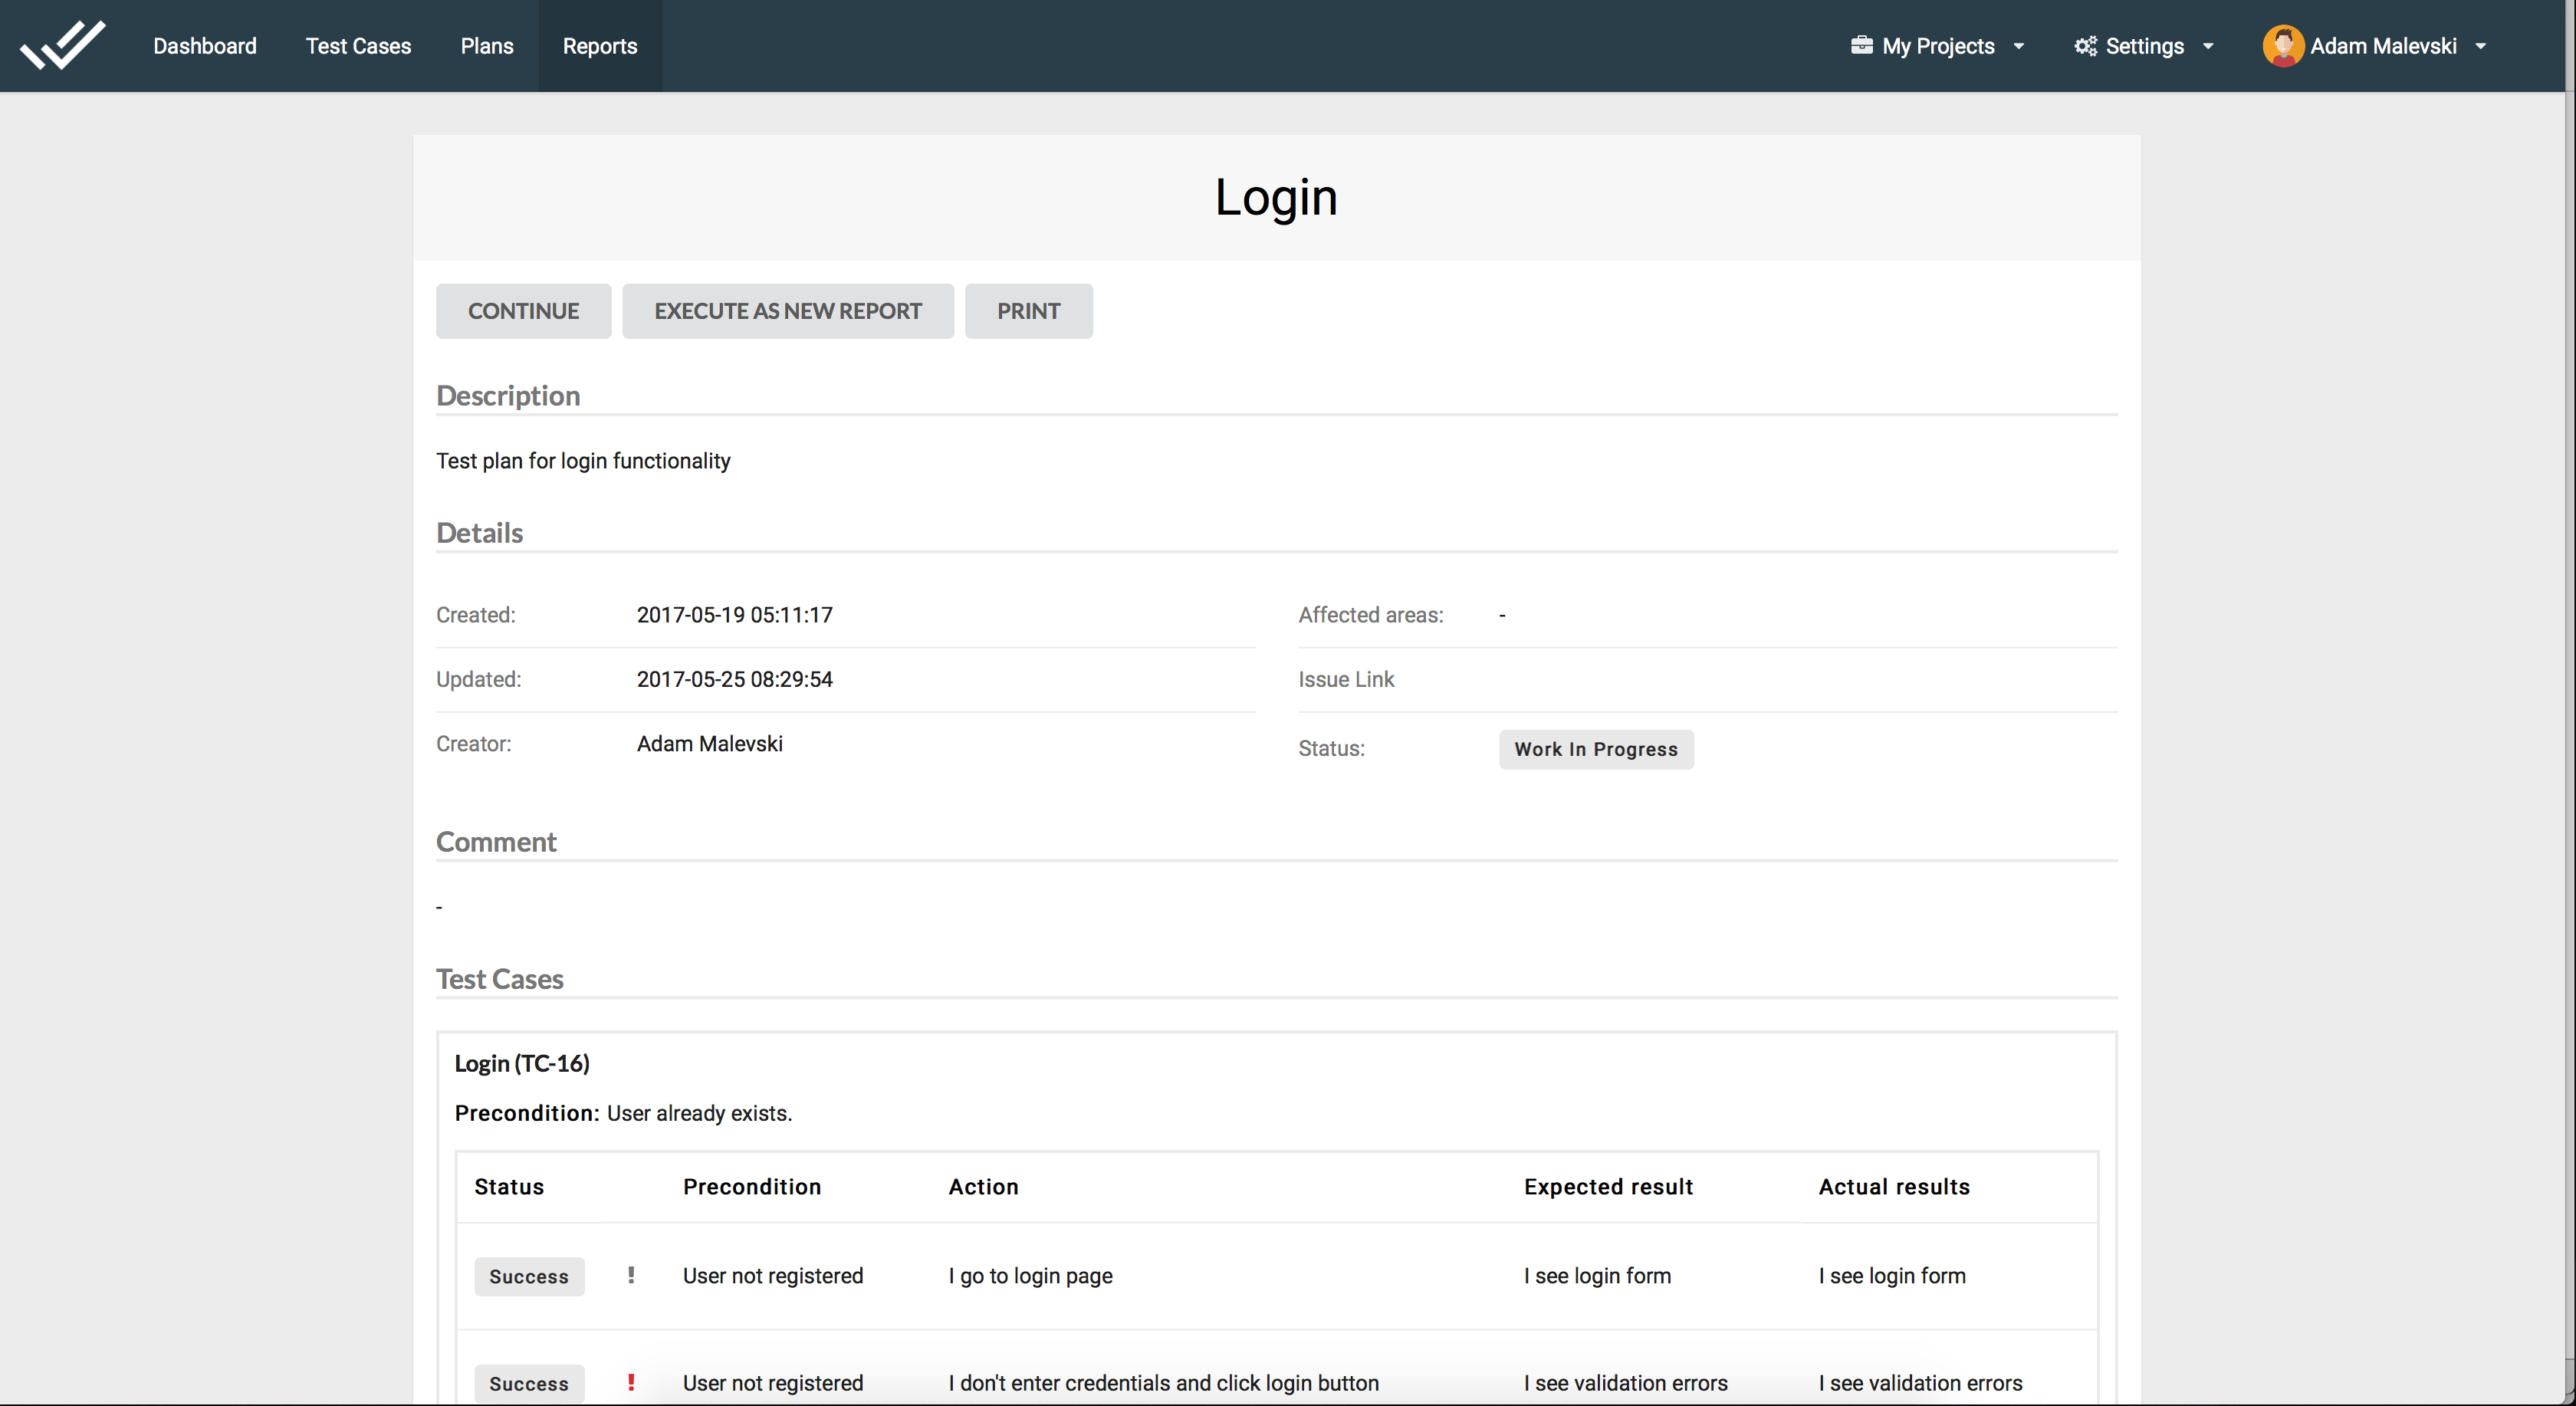Image resolution: width=2576 pixels, height=1406 pixels.
Task: Click the Login (TC-16) test case title
Action: 522,1063
